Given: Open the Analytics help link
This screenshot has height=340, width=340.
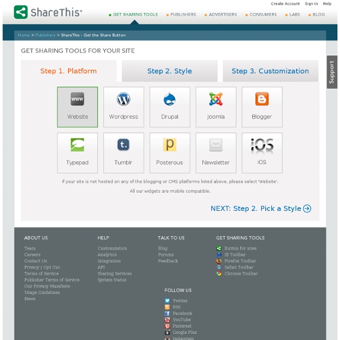Looking at the screenshot, I should tap(107, 254).
